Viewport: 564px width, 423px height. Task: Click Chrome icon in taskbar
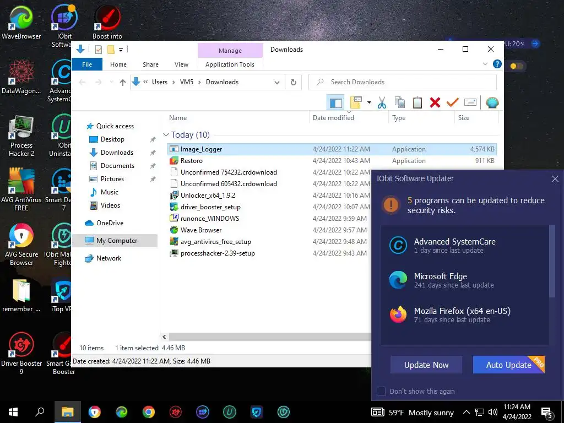pos(148,412)
